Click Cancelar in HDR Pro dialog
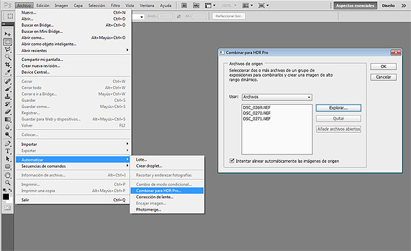Screen dimensions: 411x251 coord(384,77)
